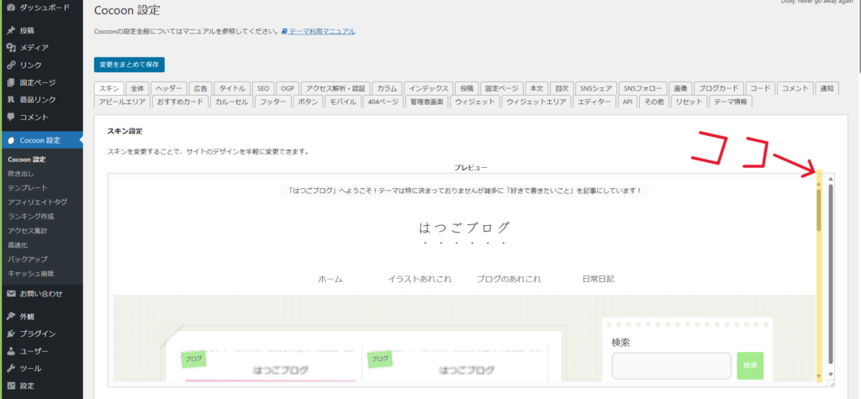The height and width of the screenshot is (399, 861).
Task: Select the OGP tab
Action: [288, 88]
